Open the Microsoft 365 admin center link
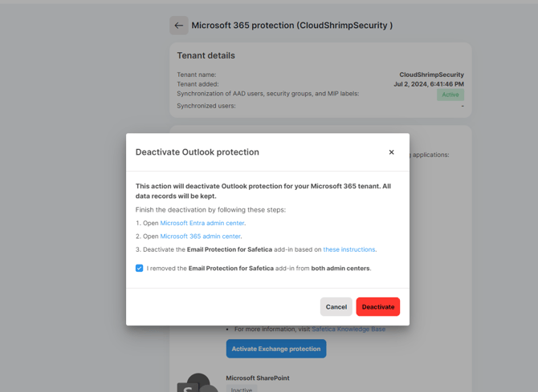 coord(201,236)
